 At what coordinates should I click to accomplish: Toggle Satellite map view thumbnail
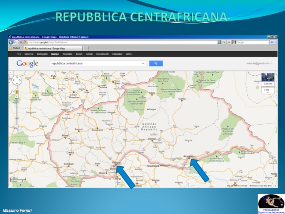(x=267, y=79)
